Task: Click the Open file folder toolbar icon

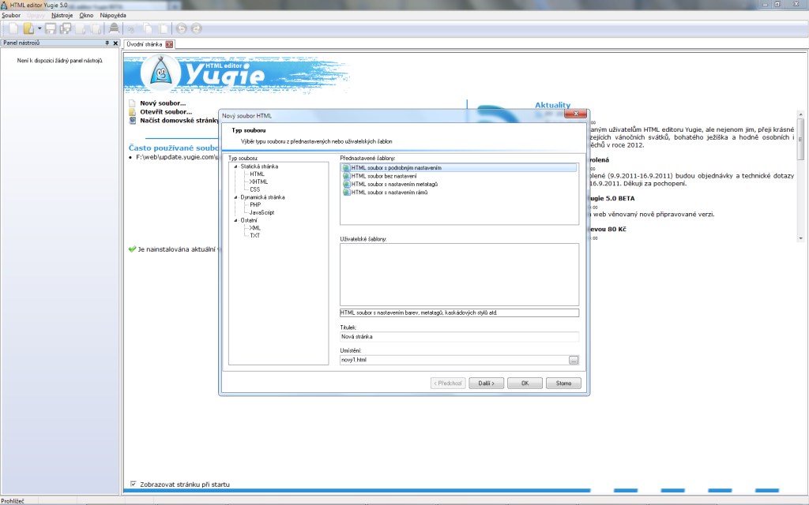Action: tap(29, 29)
